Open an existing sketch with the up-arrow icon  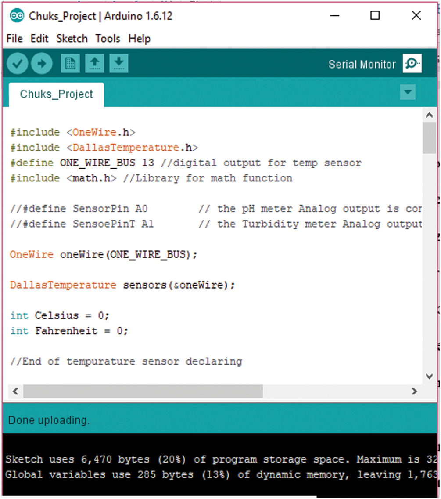click(x=94, y=64)
